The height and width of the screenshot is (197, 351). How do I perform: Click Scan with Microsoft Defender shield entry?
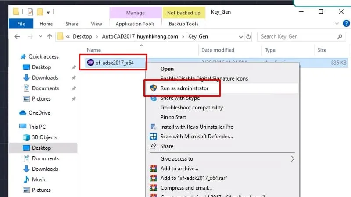tap(197, 136)
